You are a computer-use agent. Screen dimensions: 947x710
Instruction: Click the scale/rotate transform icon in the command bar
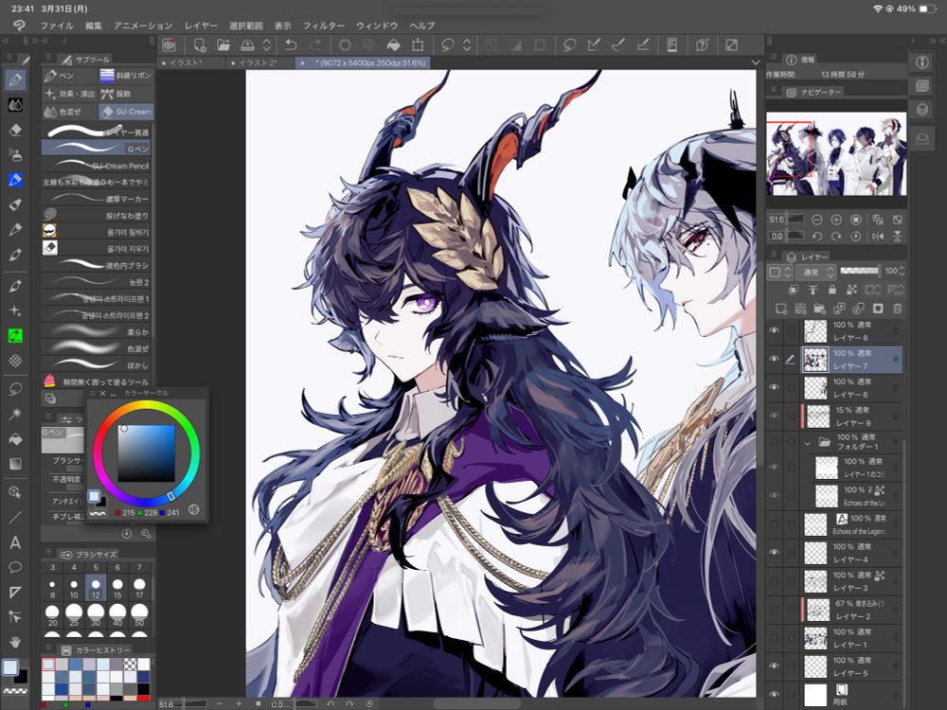coord(418,44)
